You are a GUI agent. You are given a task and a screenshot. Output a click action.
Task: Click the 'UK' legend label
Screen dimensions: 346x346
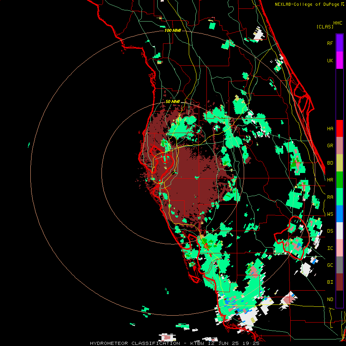click(330, 60)
